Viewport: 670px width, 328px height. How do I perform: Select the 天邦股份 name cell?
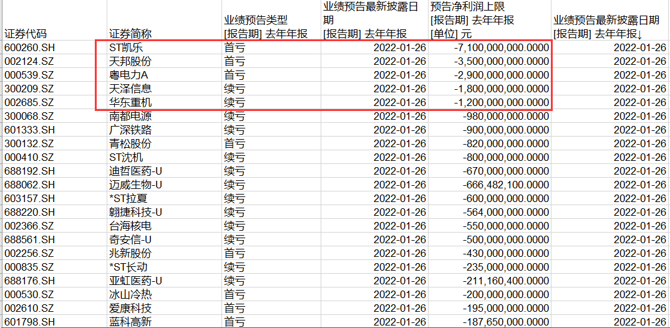(165, 62)
